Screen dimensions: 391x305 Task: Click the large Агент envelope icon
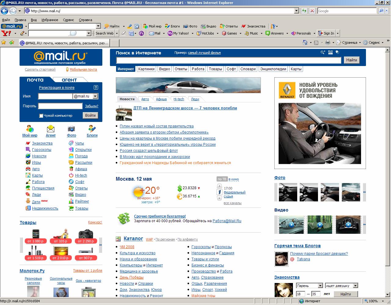coord(50,129)
